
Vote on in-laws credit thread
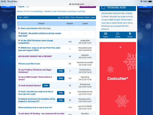[x=61, y=93]
